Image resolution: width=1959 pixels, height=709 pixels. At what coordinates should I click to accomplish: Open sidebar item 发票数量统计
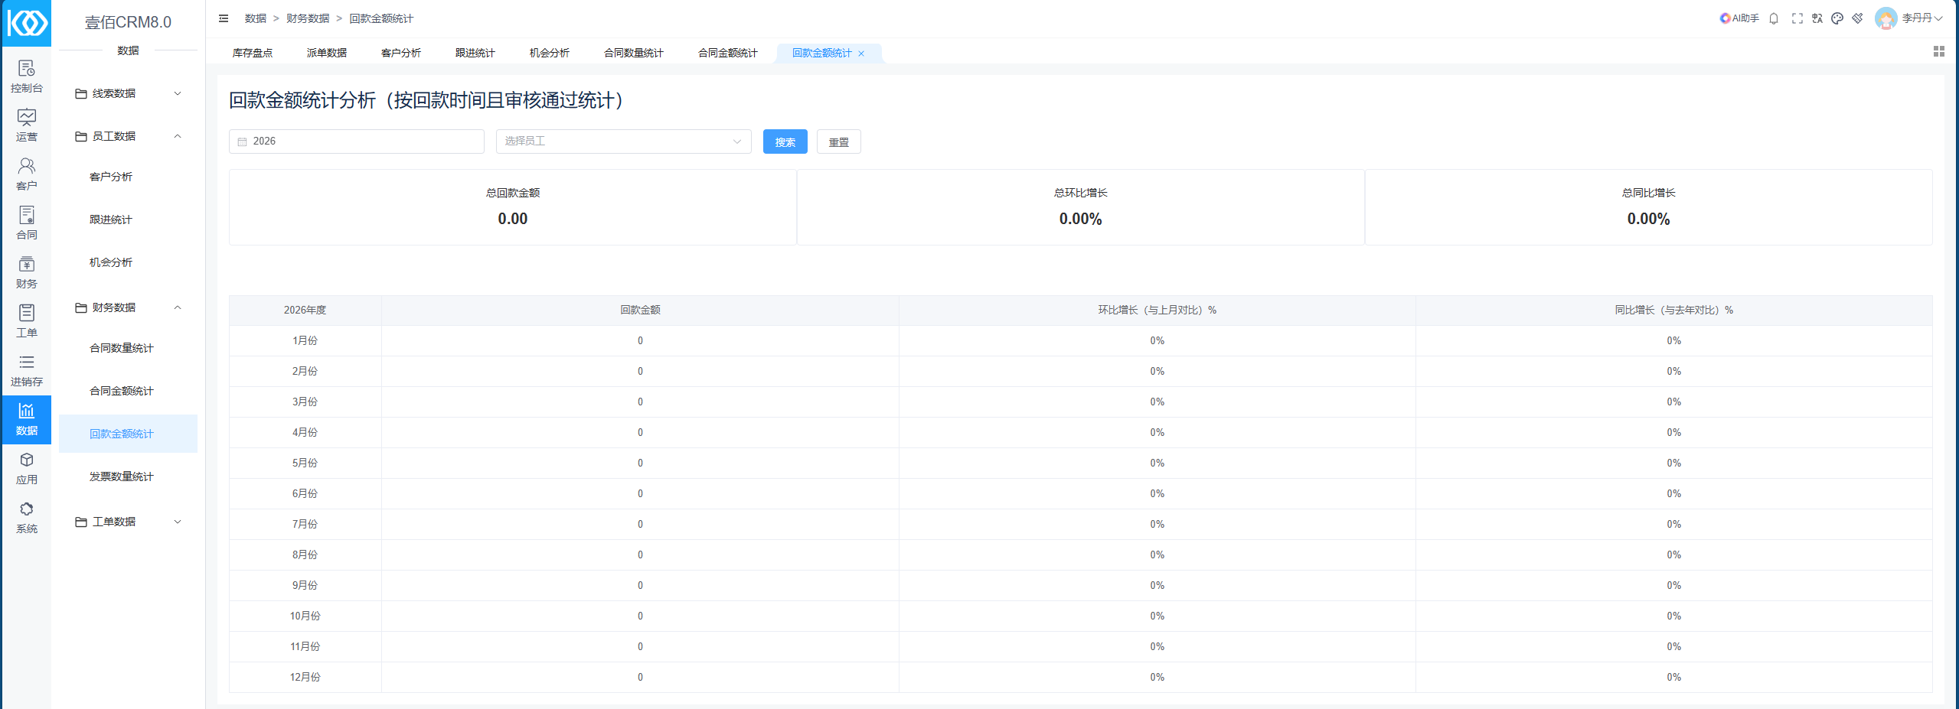[x=128, y=476]
